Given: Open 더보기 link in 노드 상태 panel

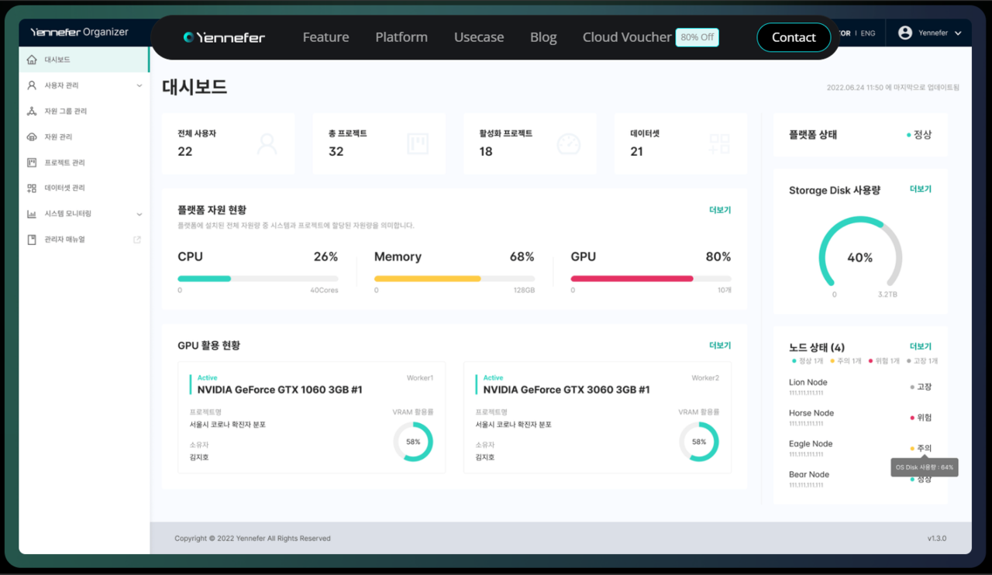Looking at the screenshot, I should 920,346.
